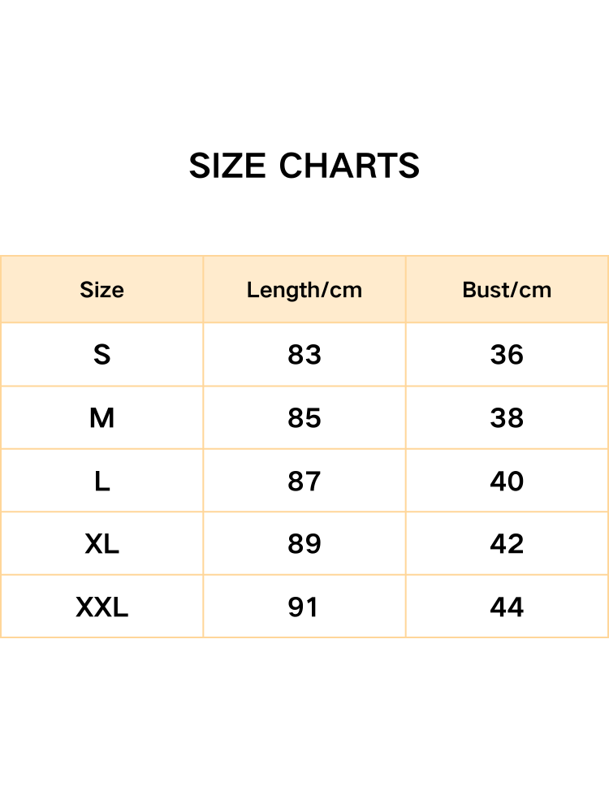Pick the bust value 40
The height and width of the screenshot is (812, 609).
click(x=507, y=482)
